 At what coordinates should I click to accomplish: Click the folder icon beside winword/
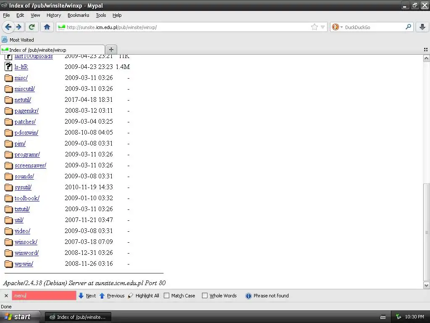(x=8, y=253)
